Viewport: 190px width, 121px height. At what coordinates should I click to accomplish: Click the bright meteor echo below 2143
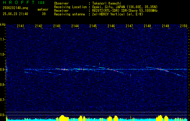62,69
